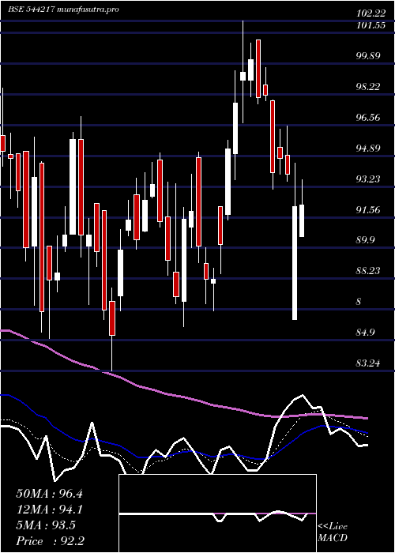Click the 50MA : 96.4 readout
The image size is (395, 553).
[49, 494]
